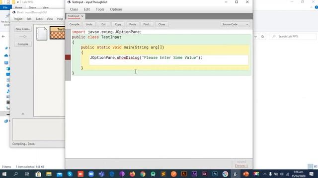Click the Paste button in editor toolbar
Screen dimensions: 318x178
tap(133, 24)
